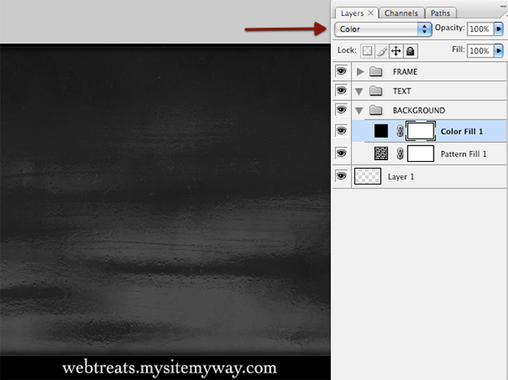508x380 pixels.
Task: Open the Color blend mode dropdown
Action: 383,29
